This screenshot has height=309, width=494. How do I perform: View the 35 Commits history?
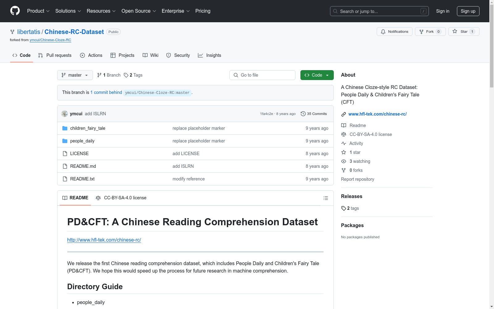pos(314,114)
